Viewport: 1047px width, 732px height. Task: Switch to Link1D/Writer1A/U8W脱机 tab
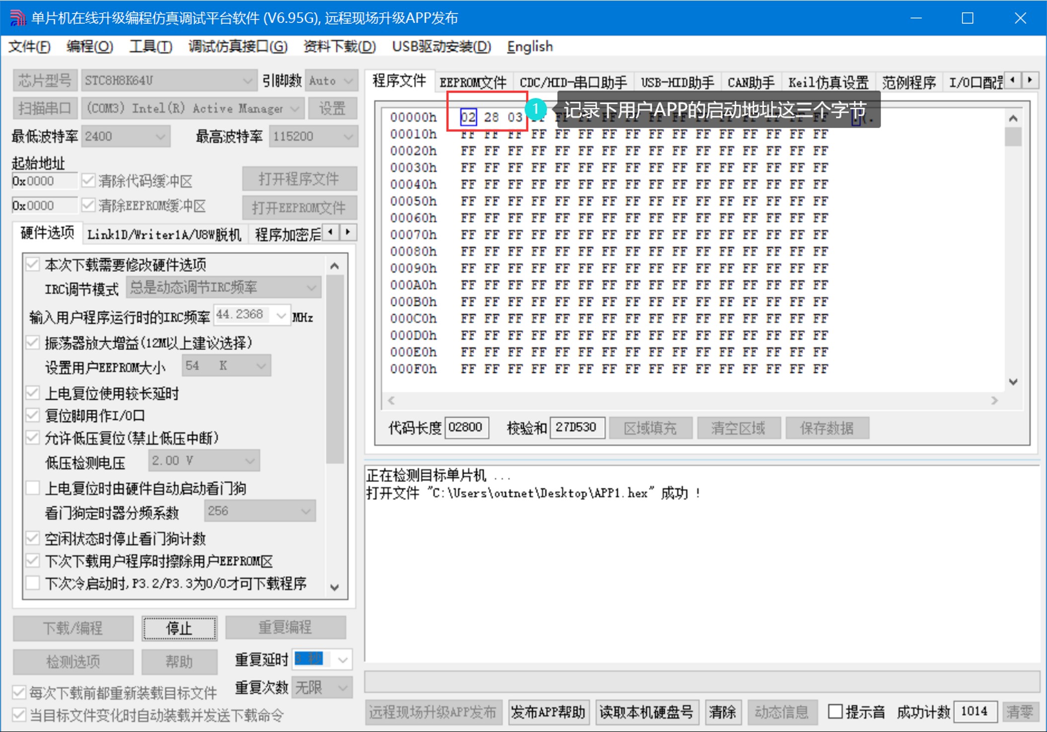click(x=164, y=234)
